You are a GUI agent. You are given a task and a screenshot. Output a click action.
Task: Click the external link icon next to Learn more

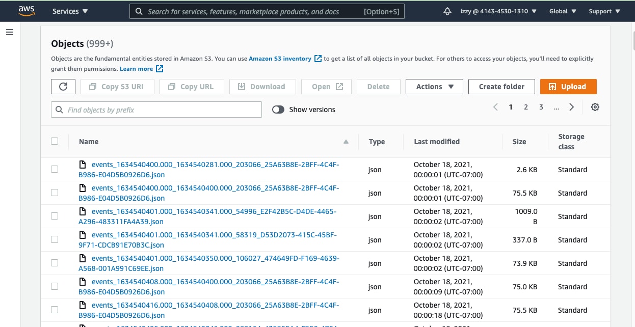[160, 69]
